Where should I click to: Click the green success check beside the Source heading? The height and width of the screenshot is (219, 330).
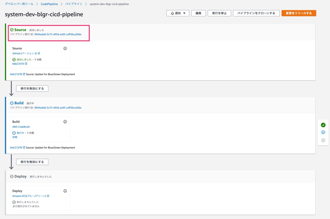tap(12, 30)
